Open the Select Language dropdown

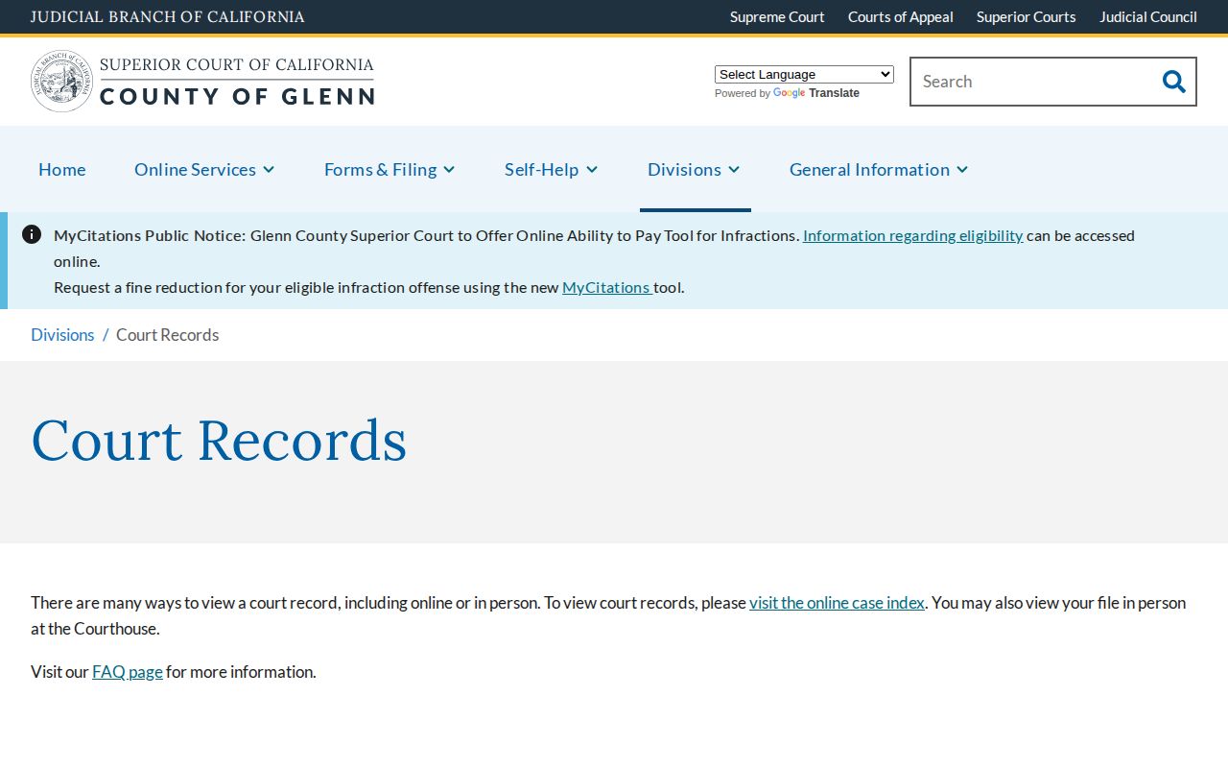[804, 74]
